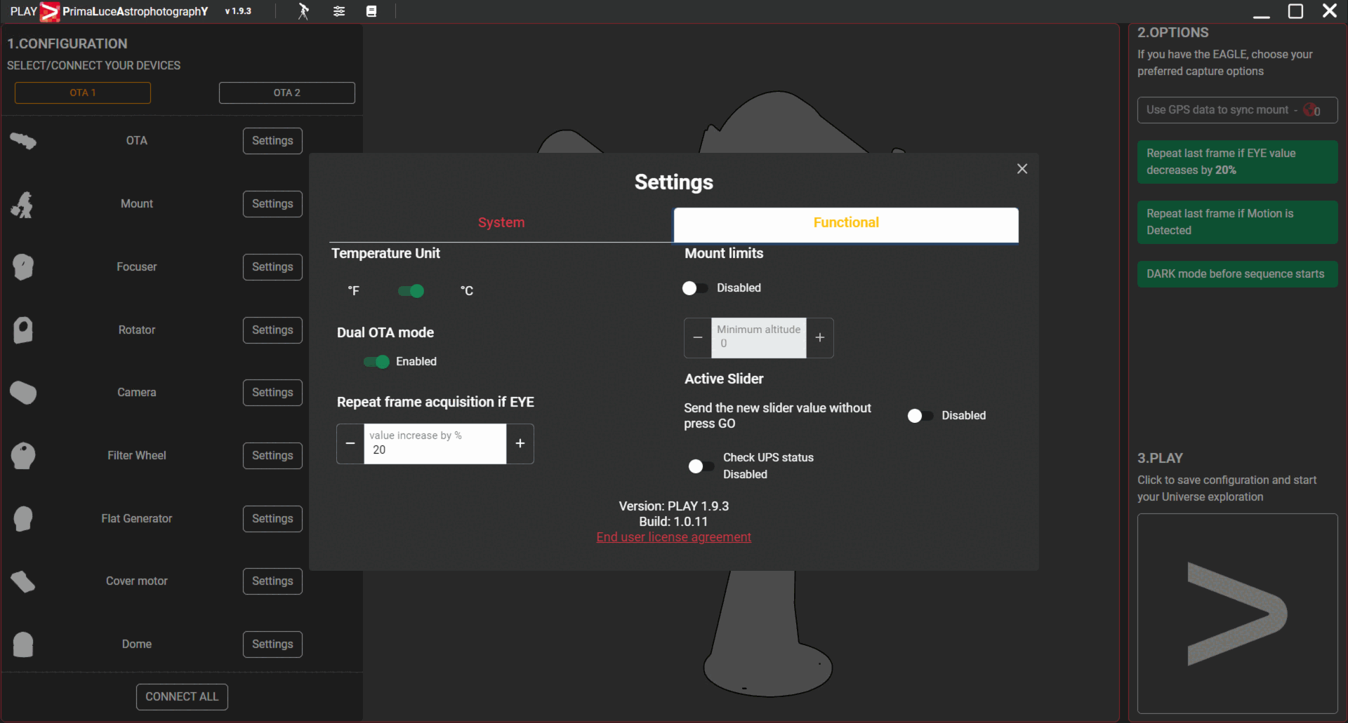Increase Minimum altitude with plus button
Viewport: 1348px width, 723px height.
pos(820,338)
